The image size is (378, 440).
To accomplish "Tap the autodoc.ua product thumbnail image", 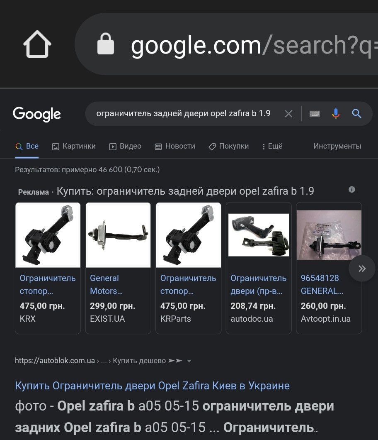I will (x=259, y=235).
